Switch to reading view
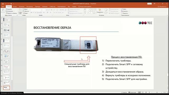This screenshot has width=169, height=95. point(146,92)
